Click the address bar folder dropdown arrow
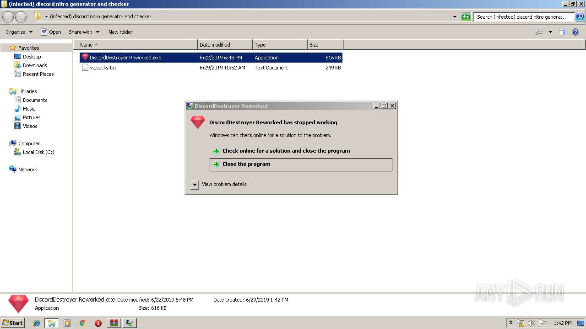This screenshot has height=329, width=586. (x=46, y=17)
